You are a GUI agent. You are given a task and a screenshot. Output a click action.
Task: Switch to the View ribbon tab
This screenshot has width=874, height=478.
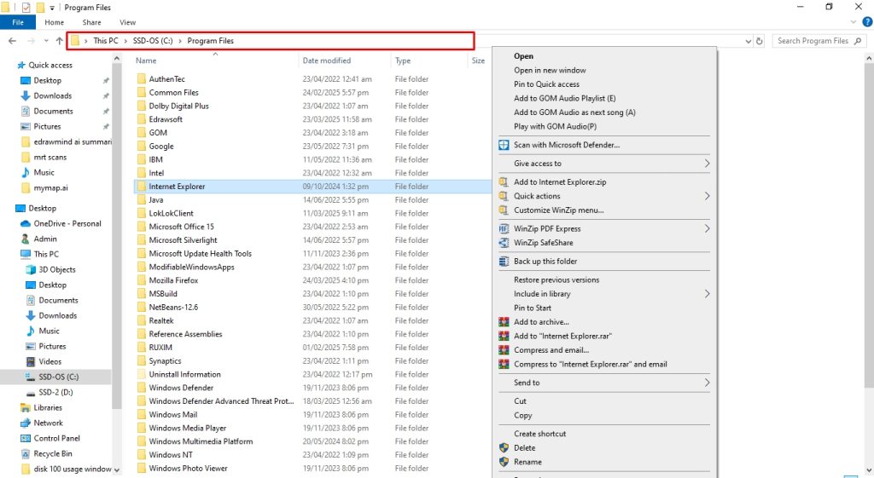pos(127,22)
